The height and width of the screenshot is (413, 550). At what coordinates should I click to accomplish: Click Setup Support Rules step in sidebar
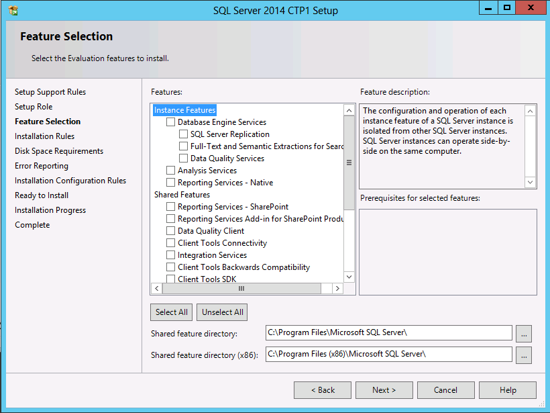pyautogui.click(x=50, y=92)
